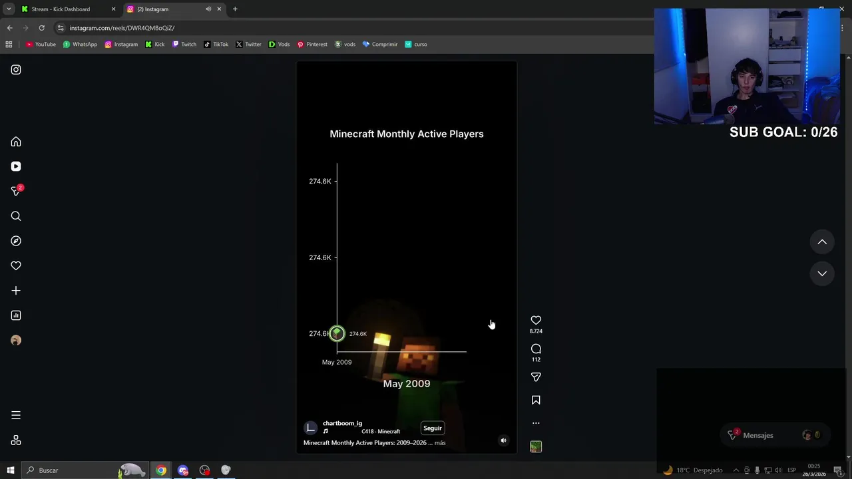Open Reels from the sidebar
This screenshot has width=852, height=479.
click(16, 166)
